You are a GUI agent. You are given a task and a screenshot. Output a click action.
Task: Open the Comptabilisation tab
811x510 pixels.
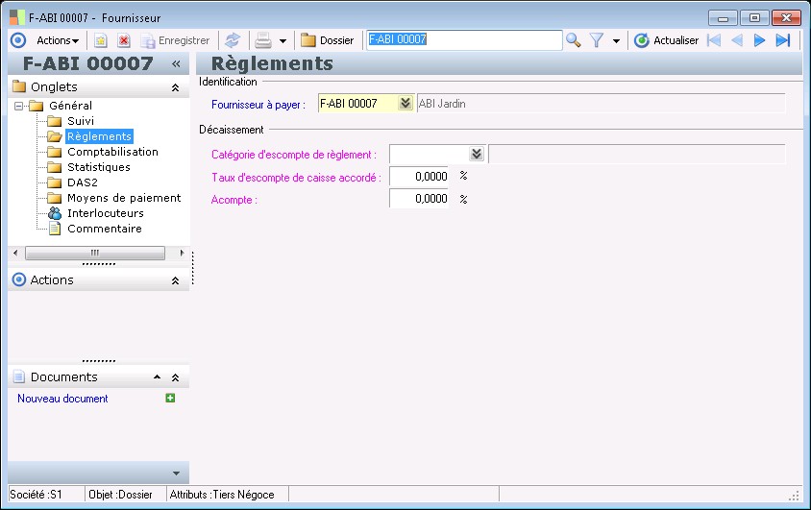tap(112, 152)
